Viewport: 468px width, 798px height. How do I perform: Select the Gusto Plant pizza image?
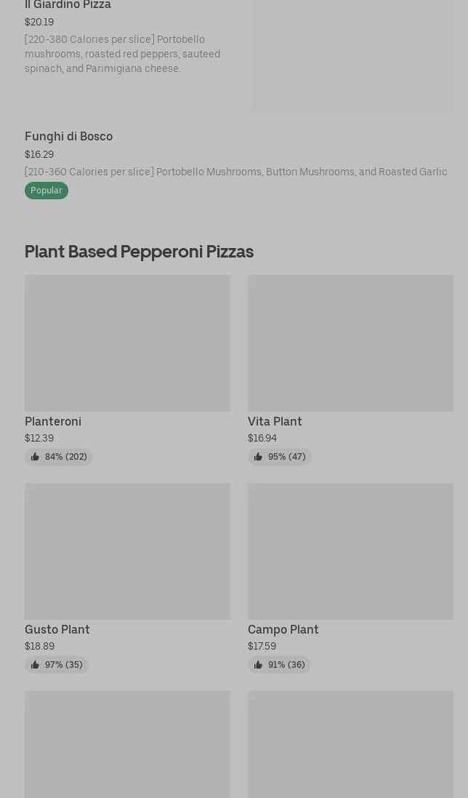pyautogui.click(x=127, y=551)
